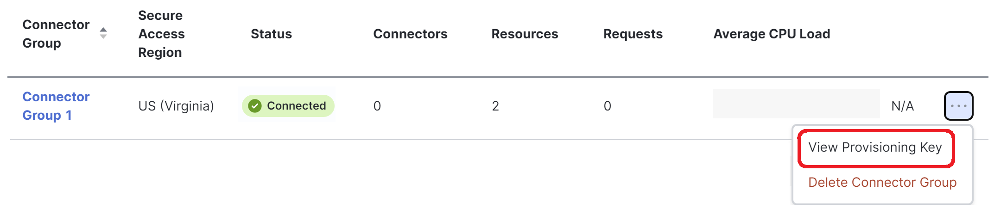Screen dimensions: 1007x215
Task: Select View Provisioning Key menu option
Action: pos(875,147)
